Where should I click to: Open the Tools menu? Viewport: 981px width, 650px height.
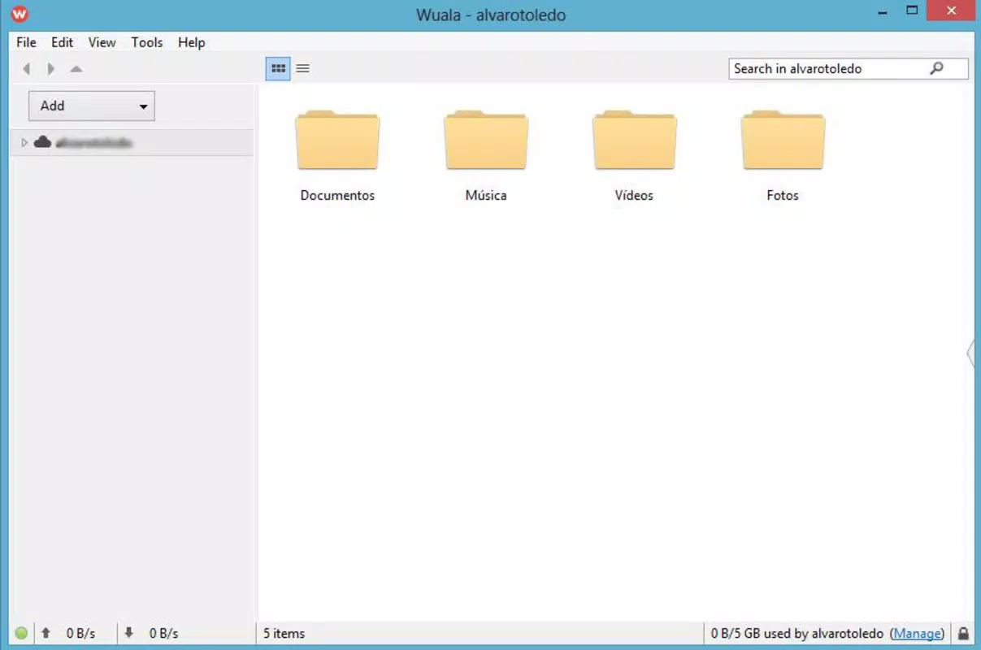pyautogui.click(x=147, y=42)
